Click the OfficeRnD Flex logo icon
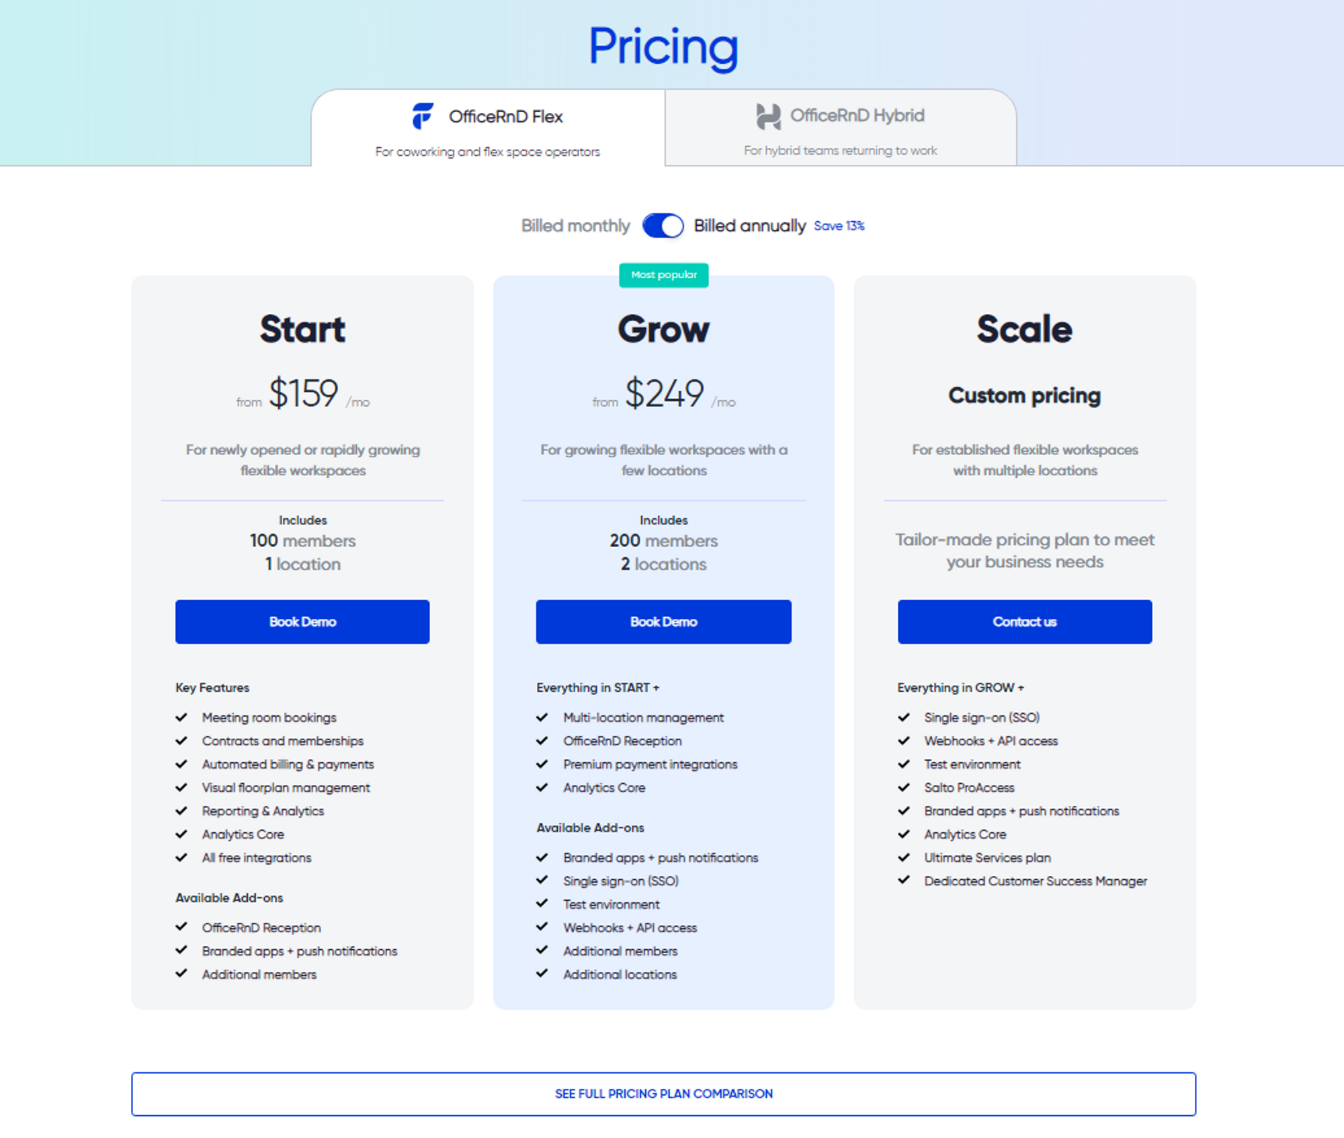This screenshot has width=1344, height=1138. [x=420, y=116]
